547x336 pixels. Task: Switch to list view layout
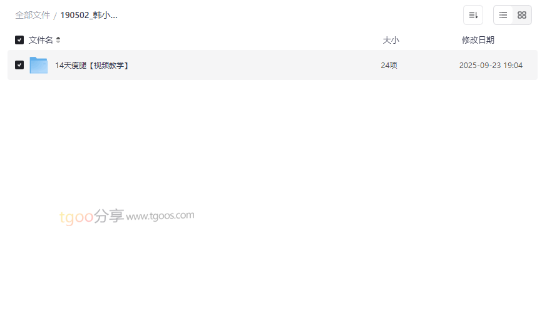[503, 15]
